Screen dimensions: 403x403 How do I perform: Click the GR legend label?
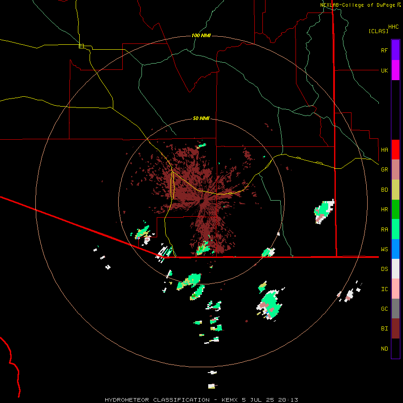(384, 169)
